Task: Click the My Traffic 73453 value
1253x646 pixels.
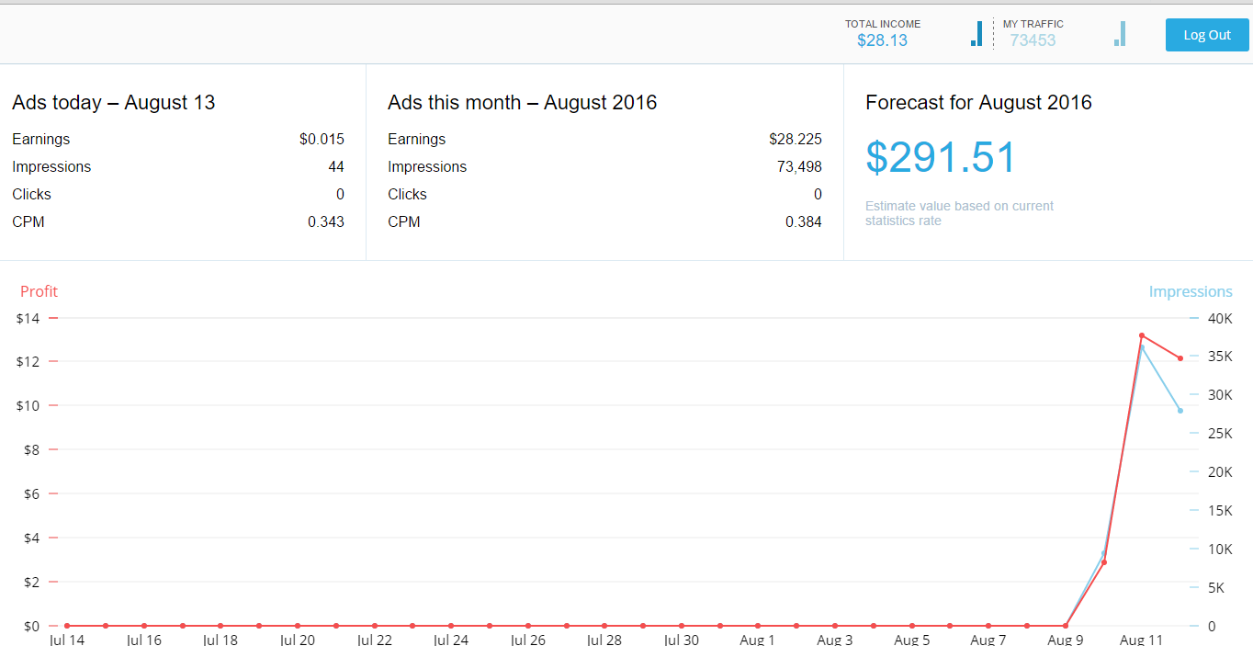Action: click(x=1033, y=40)
